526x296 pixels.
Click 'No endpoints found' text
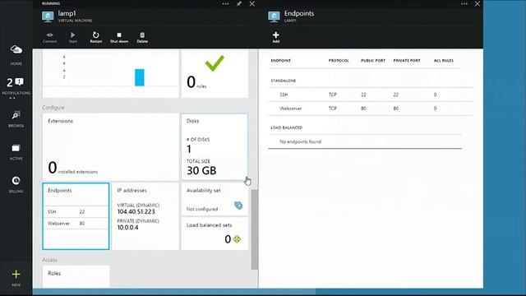click(x=301, y=141)
